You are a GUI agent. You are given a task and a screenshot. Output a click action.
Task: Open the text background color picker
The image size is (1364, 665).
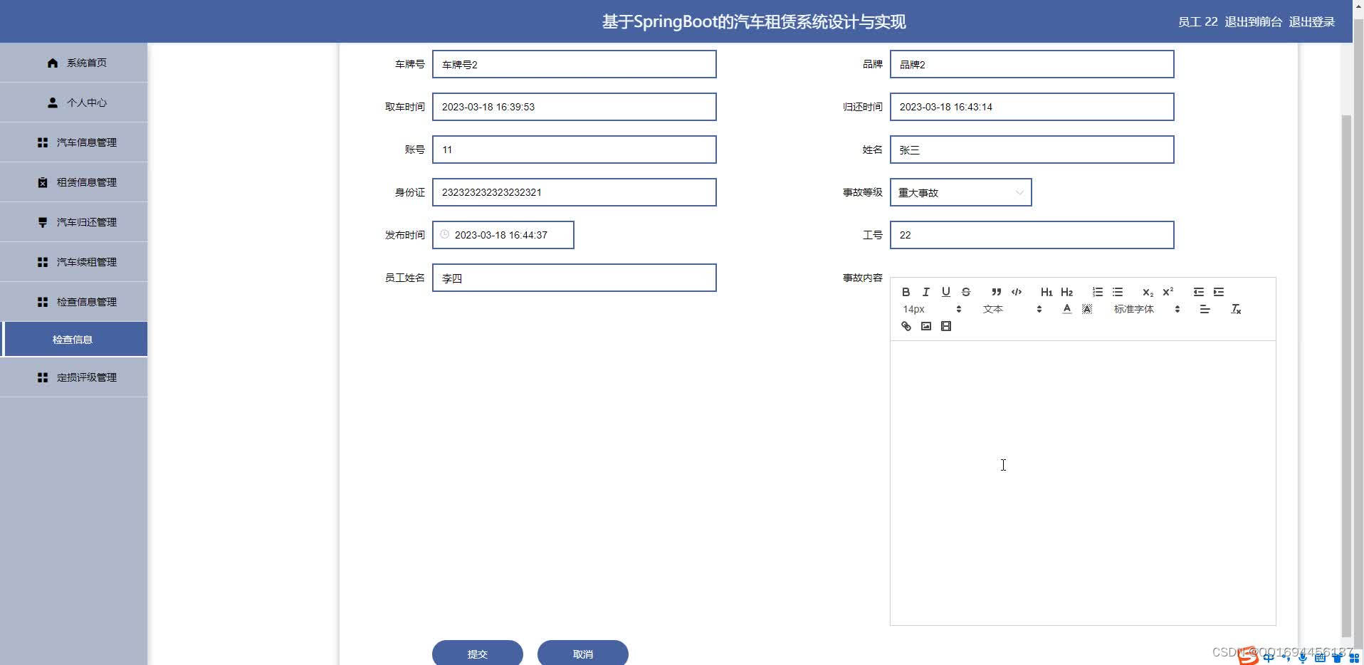[x=1086, y=309]
